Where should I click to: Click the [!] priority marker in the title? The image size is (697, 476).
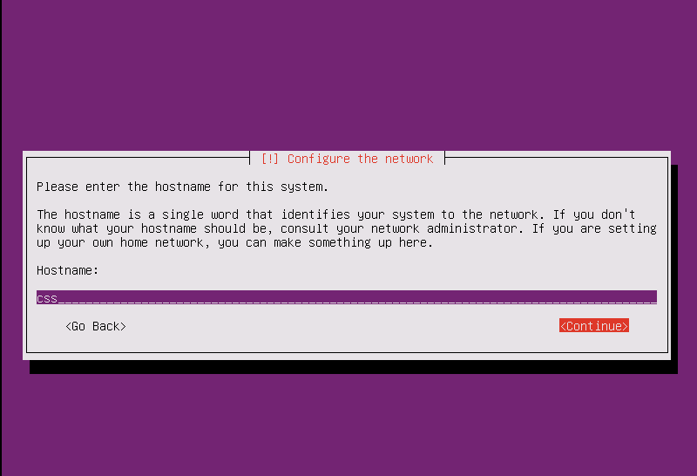click(270, 159)
